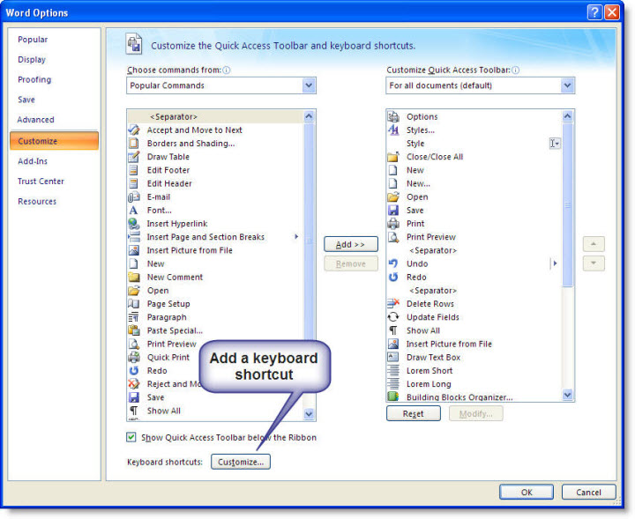
Task: Click the Lorem Short icon
Action: pyautogui.click(x=393, y=371)
